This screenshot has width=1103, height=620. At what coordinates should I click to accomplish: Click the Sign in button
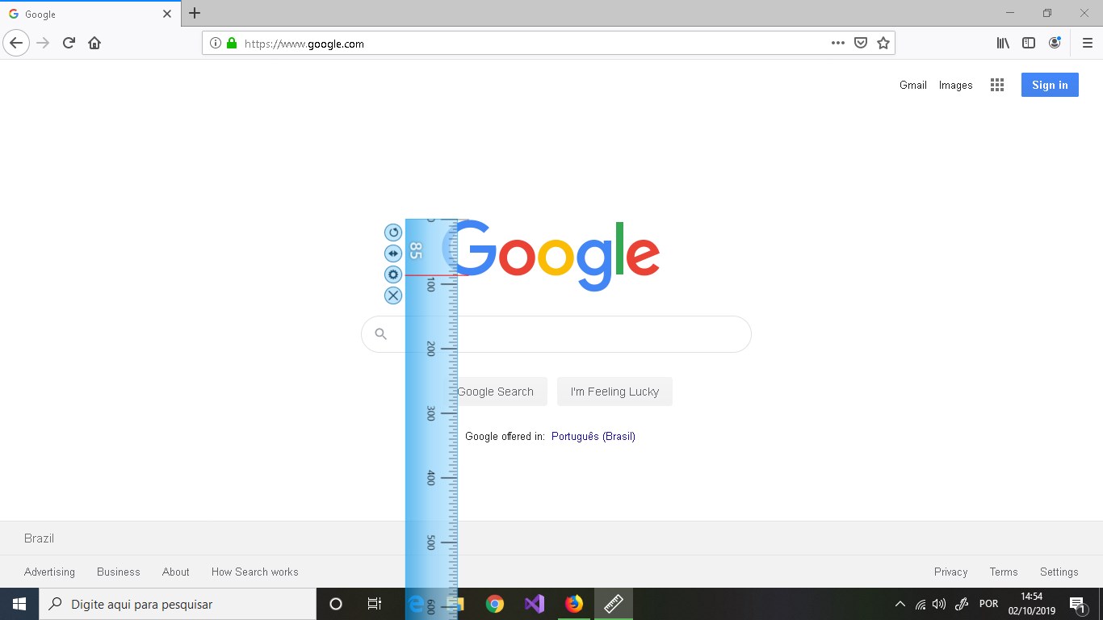(1050, 85)
